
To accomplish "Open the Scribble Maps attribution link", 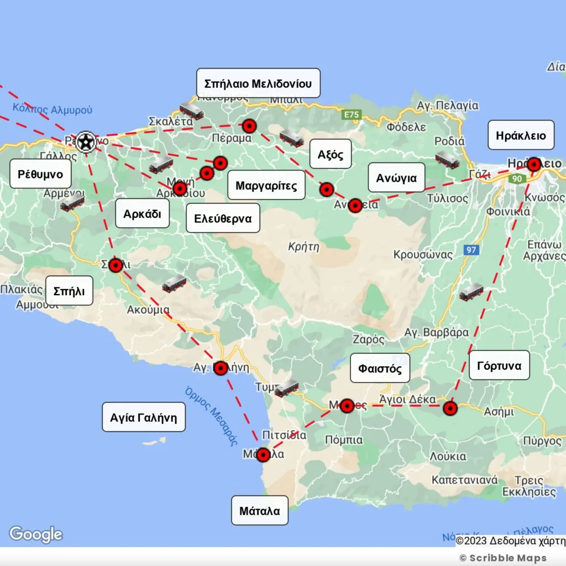I will tap(503, 558).
